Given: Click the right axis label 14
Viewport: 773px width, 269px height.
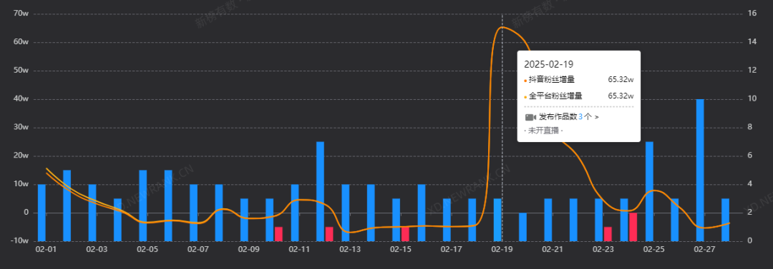Looking at the screenshot, I should (752, 42).
